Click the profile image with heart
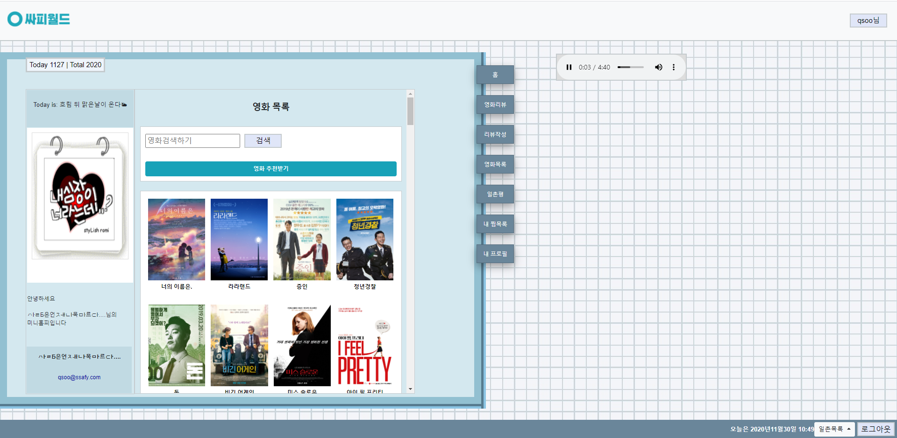Screen dimensions: 897x438 80,196
